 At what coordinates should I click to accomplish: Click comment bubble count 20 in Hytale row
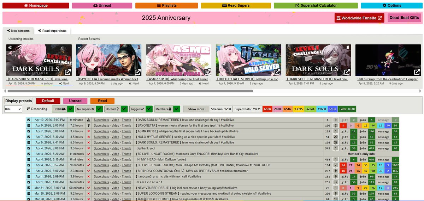336,137
